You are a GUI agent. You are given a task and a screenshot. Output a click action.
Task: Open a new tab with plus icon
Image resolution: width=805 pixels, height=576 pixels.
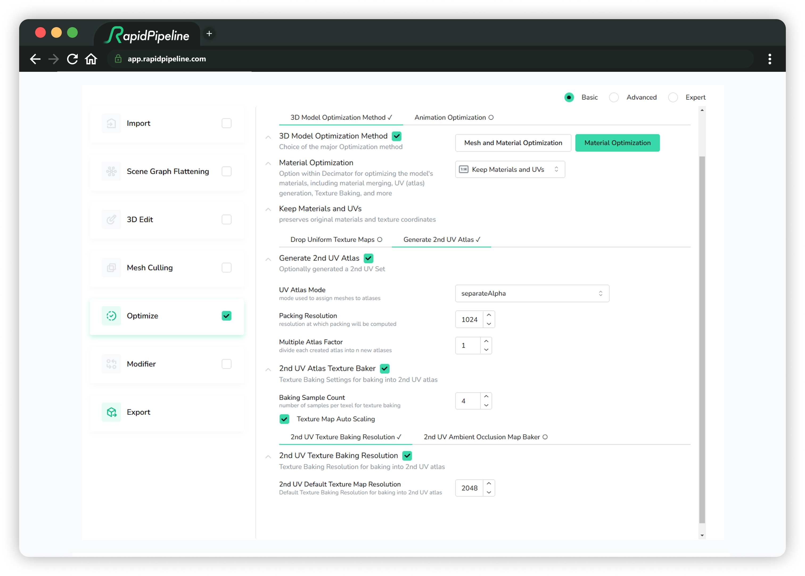pyautogui.click(x=210, y=34)
